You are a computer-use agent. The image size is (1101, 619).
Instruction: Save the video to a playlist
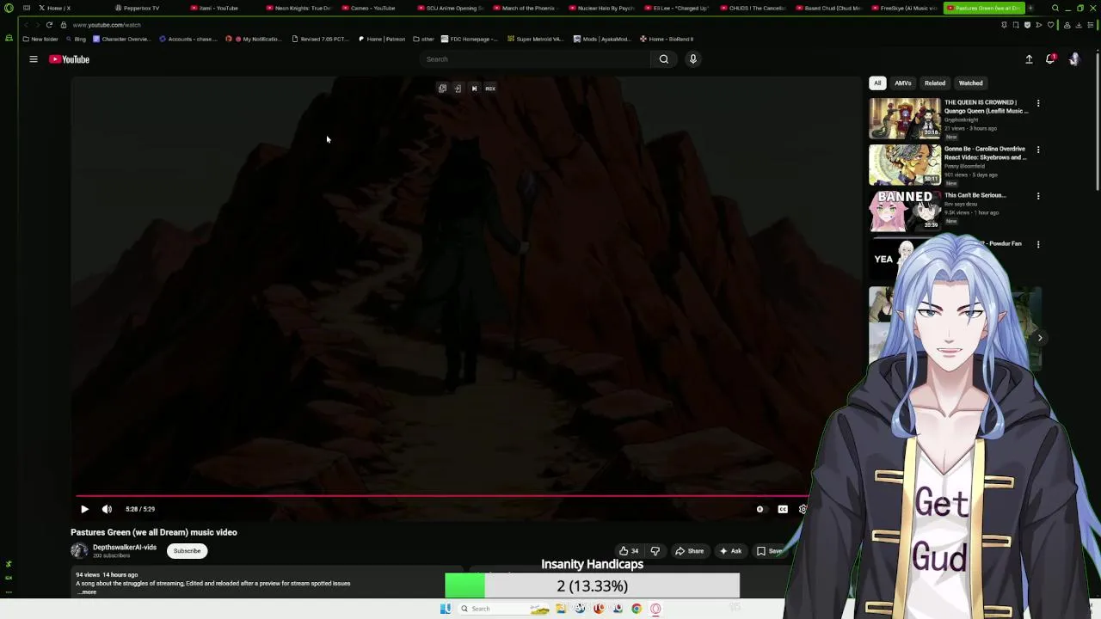(x=770, y=551)
